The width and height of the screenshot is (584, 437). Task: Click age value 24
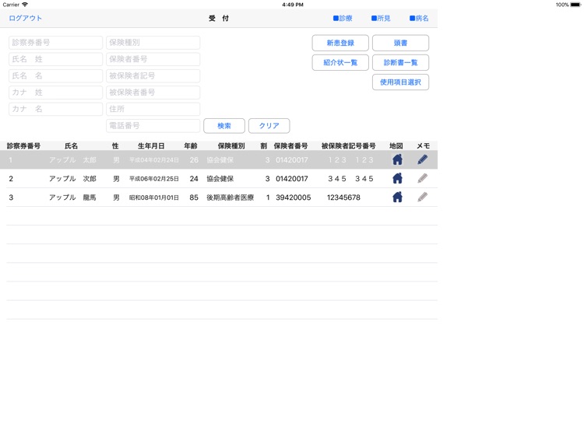pos(194,179)
